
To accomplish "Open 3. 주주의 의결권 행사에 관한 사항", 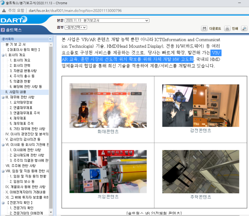I will [29, 160].
